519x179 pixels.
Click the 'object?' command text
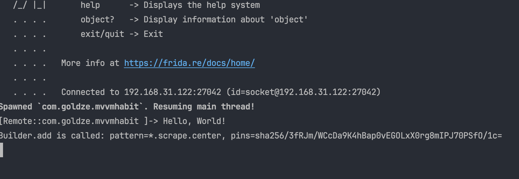tap(97, 20)
